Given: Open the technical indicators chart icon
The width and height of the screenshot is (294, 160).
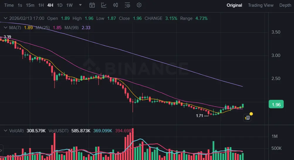Looking at the screenshot, I should click(104, 5).
